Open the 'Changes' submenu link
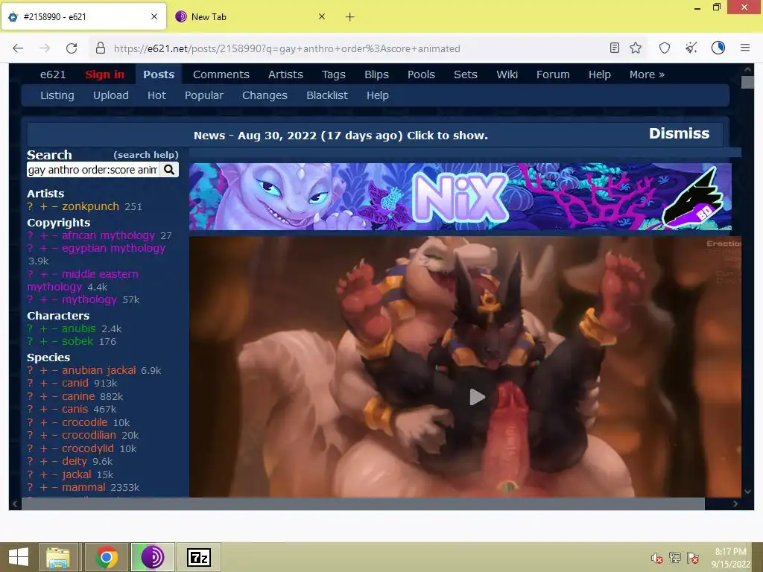This screenshot has width=763, height=572. [x=265, y=95]
